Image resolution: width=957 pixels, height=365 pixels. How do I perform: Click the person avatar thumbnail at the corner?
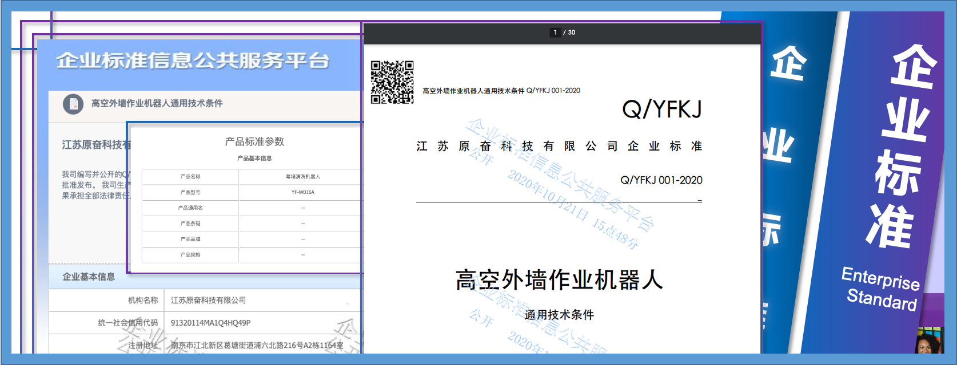point(930,340)
